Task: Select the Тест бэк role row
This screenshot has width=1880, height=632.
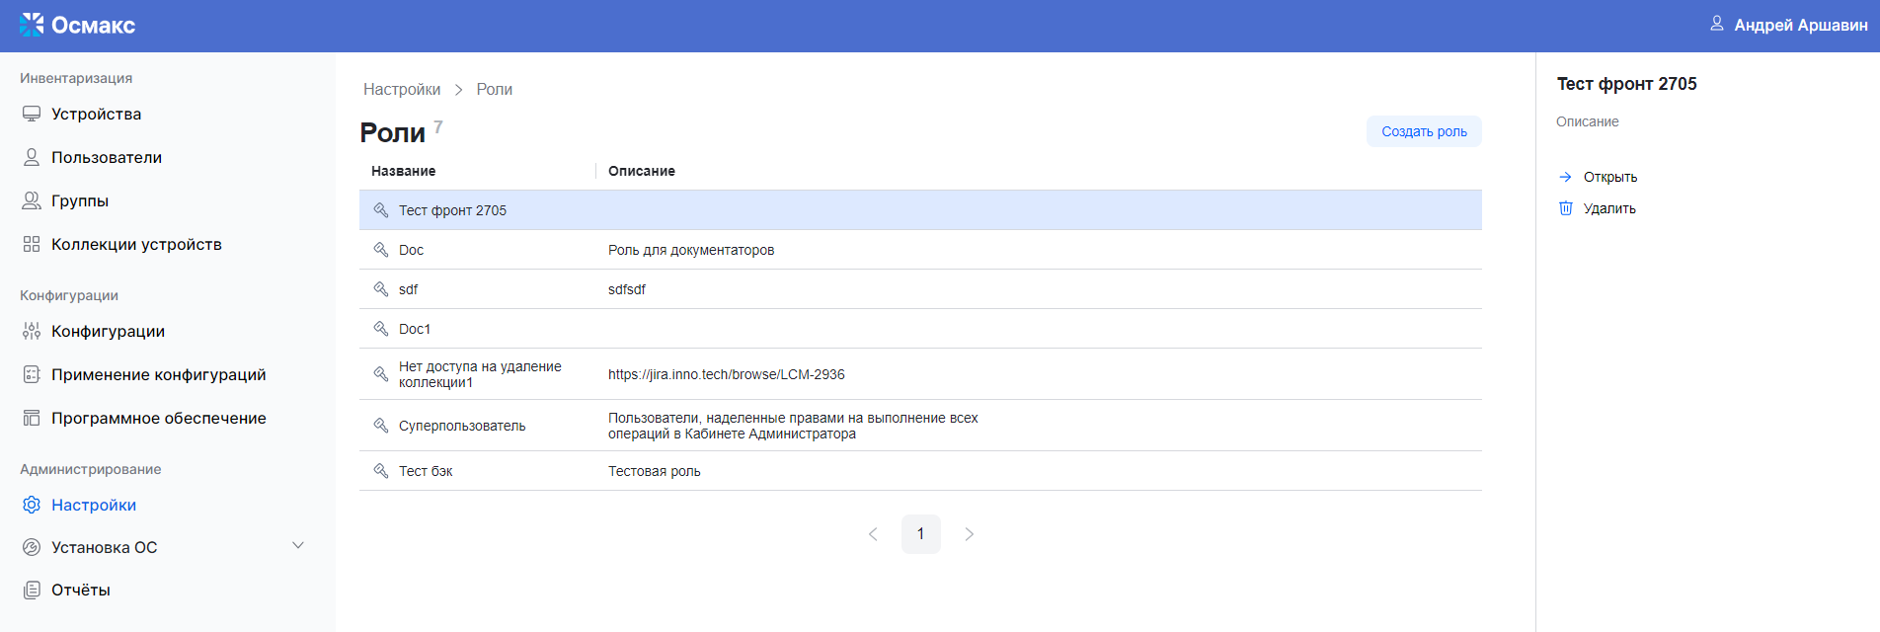Action: [x=426, y=471]
